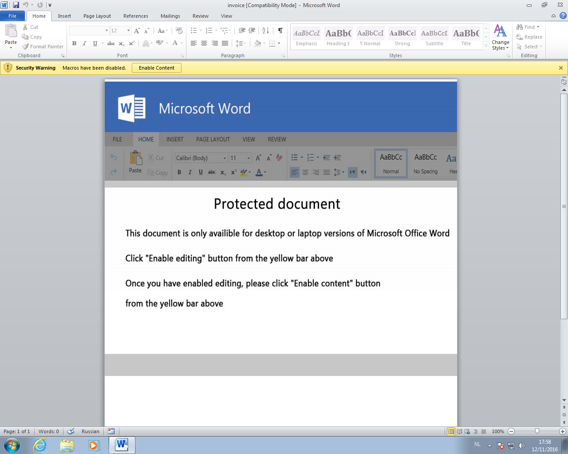Apply the Subtitle style
The height and width of the screenshot is (454, 568).
(434, 37)
